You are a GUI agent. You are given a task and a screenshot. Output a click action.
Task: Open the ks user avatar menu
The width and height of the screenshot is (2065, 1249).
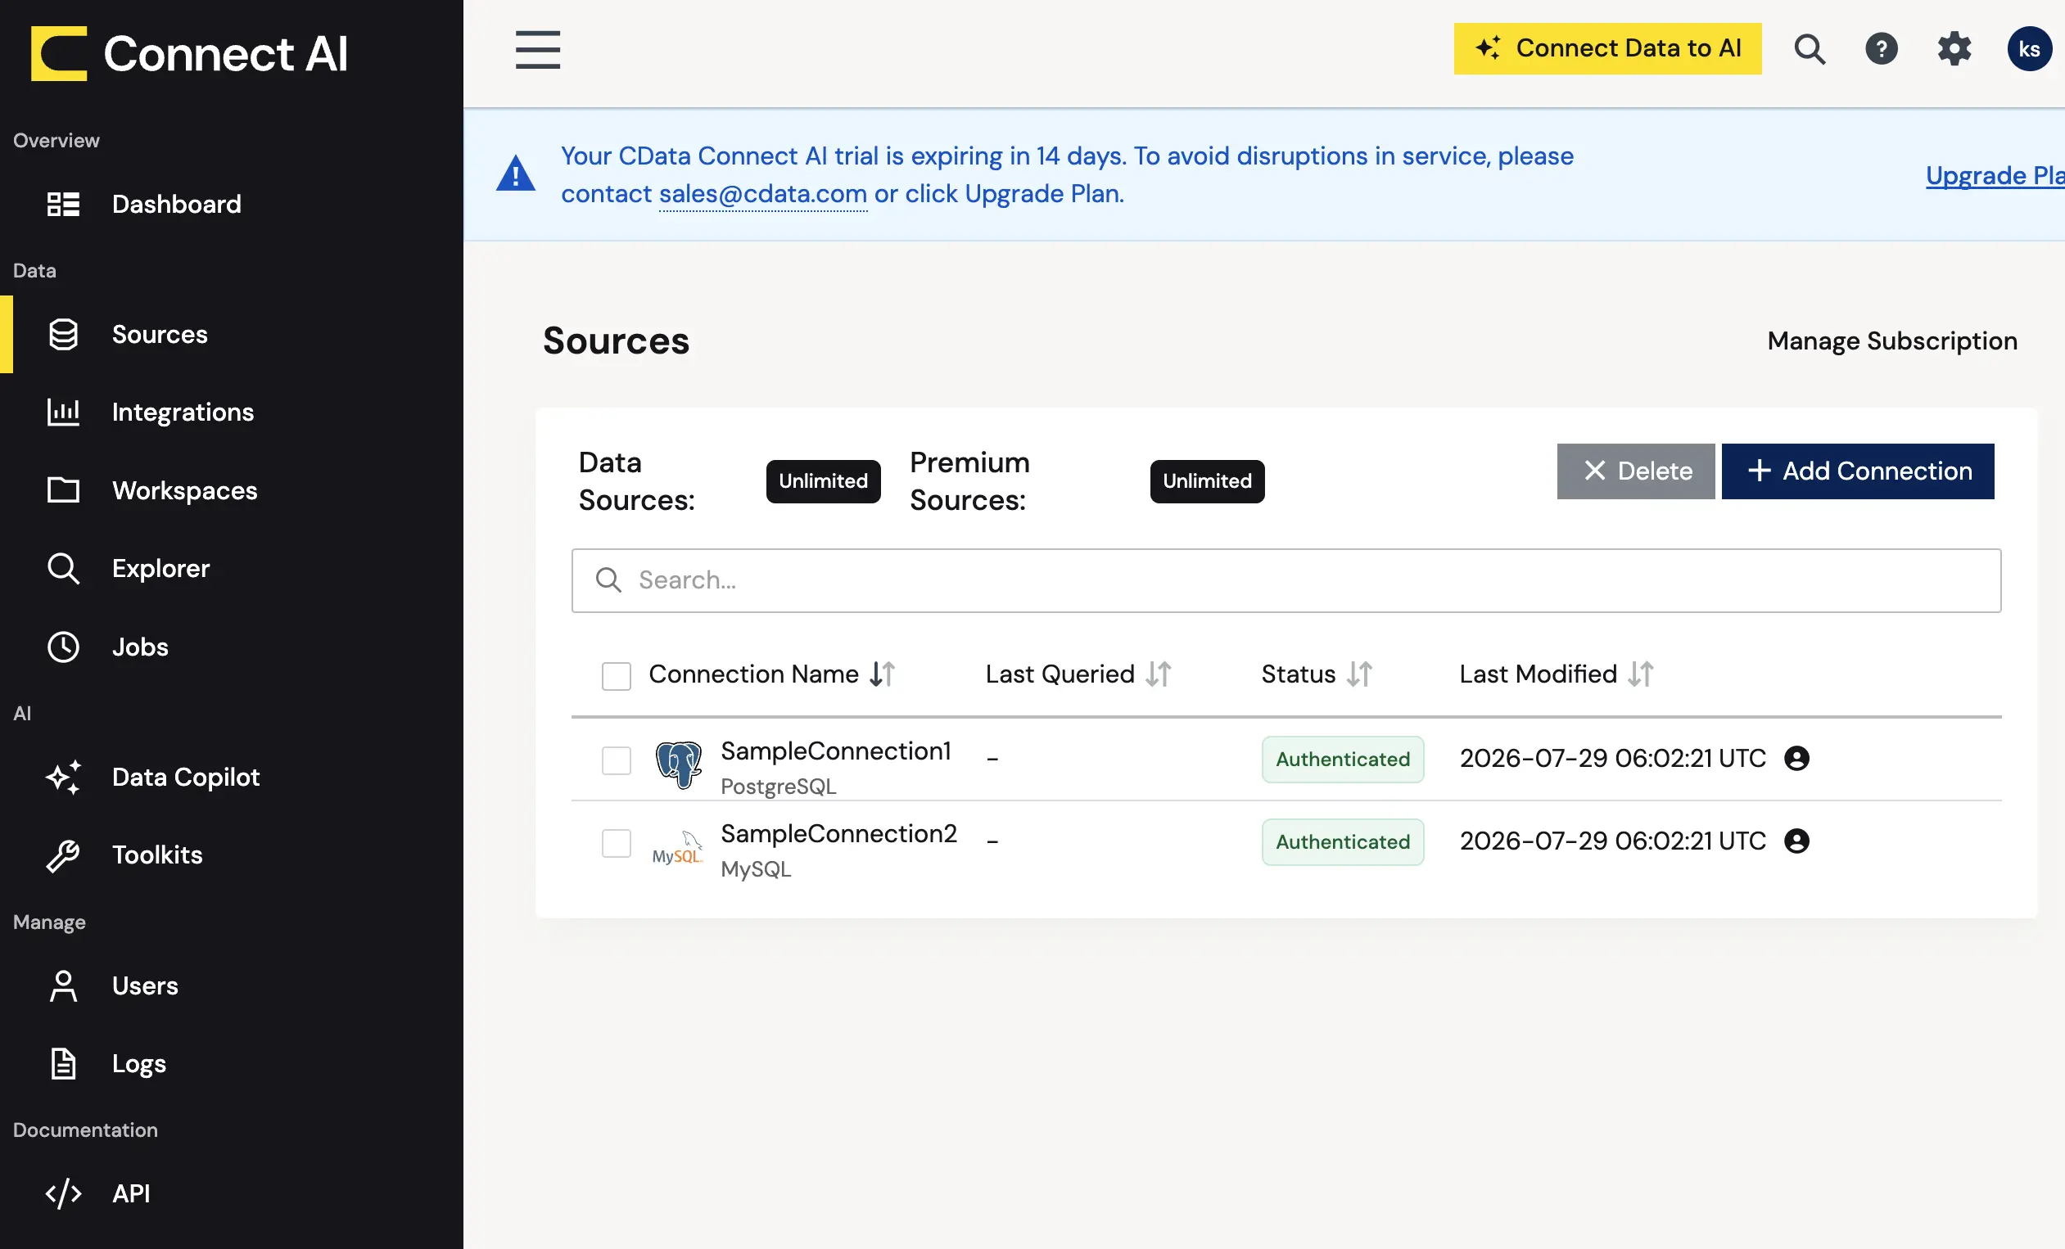[x=2029, y=48]
